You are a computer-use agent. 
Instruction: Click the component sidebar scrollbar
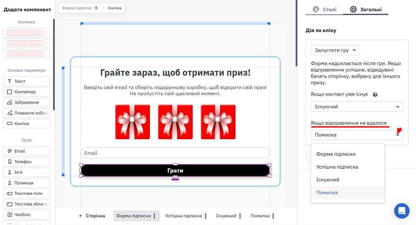[x=54, y=64]
